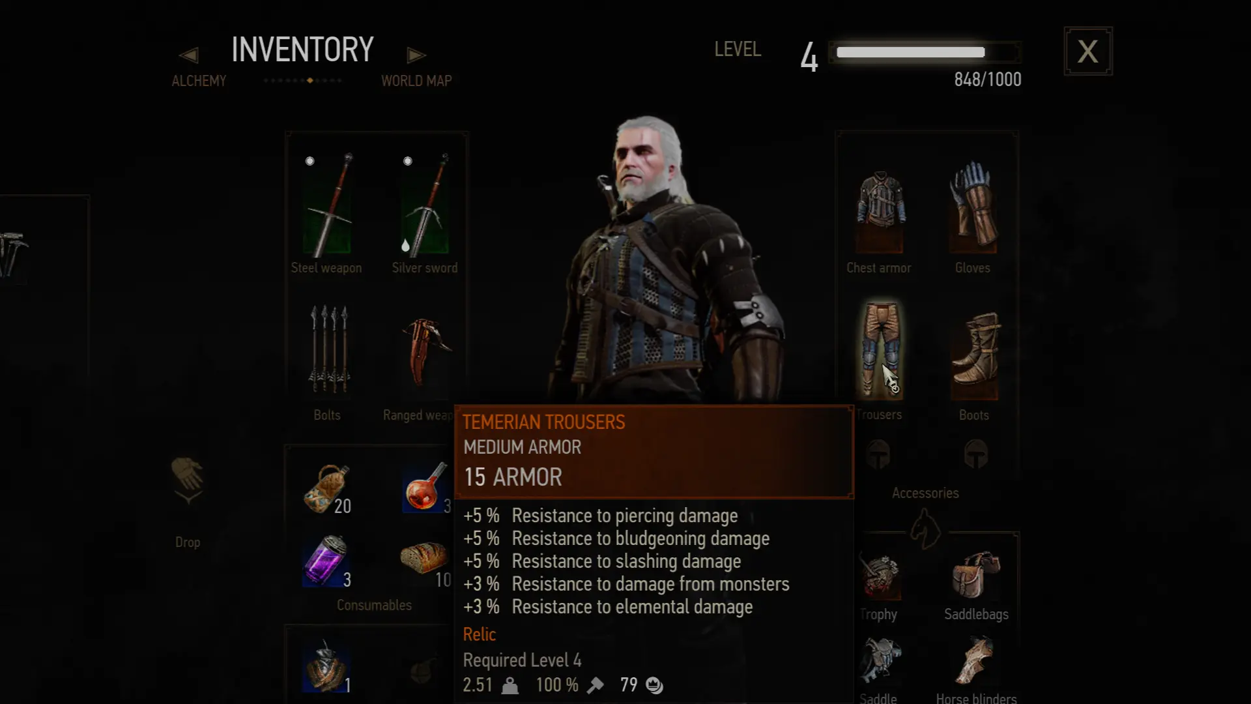Switch to the Alchemy tab
The image size is (1251, 704).
[199, 81]
